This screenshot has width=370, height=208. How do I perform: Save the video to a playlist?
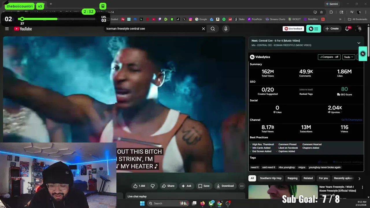point(204,186)
